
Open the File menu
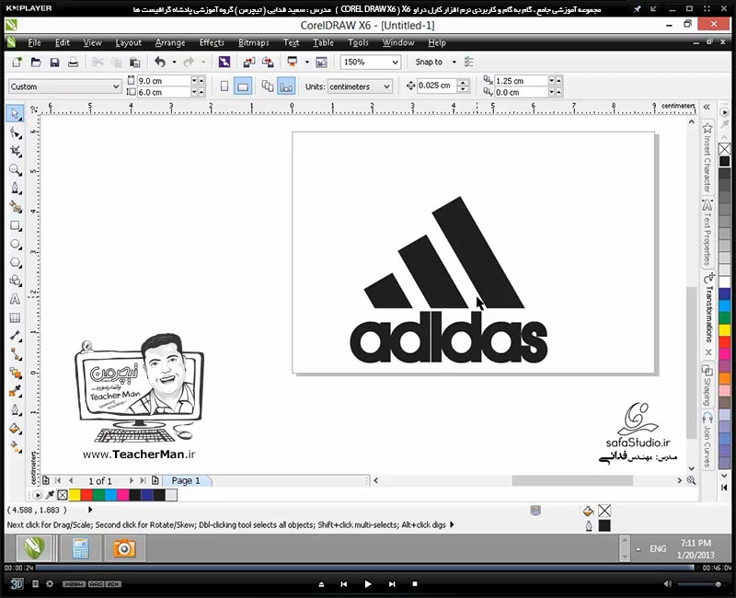[34, 42]
